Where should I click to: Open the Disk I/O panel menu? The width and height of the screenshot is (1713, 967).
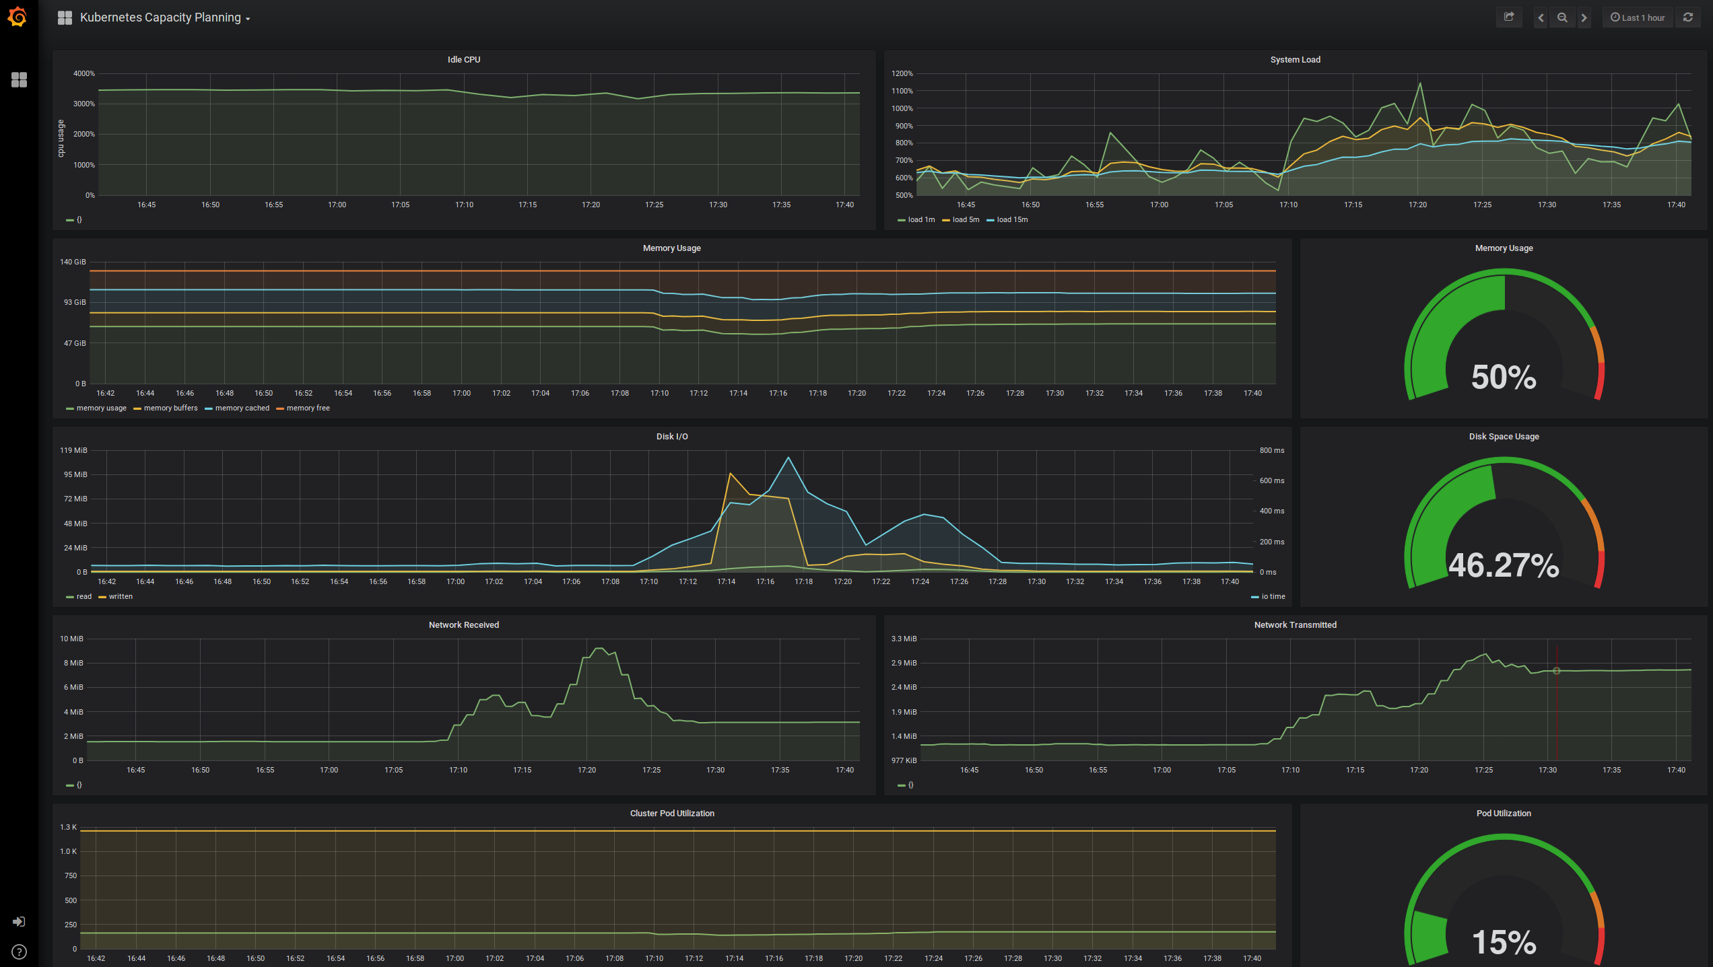[671, 436]
